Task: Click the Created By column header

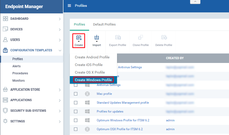Action: point(175,58)
